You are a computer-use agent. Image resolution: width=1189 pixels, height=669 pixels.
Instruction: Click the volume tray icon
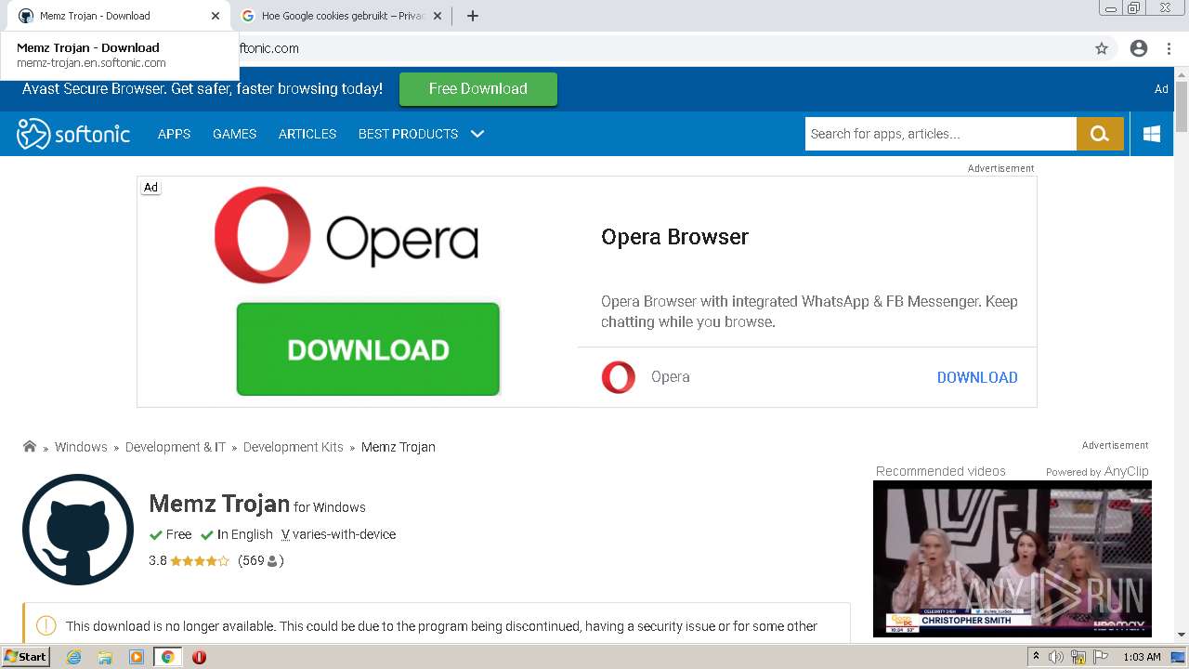click(x=1056, y=657)
